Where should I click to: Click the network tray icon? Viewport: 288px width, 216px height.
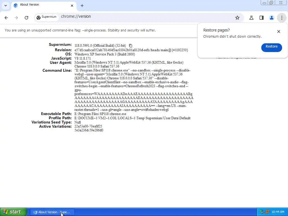click(262, 212)
